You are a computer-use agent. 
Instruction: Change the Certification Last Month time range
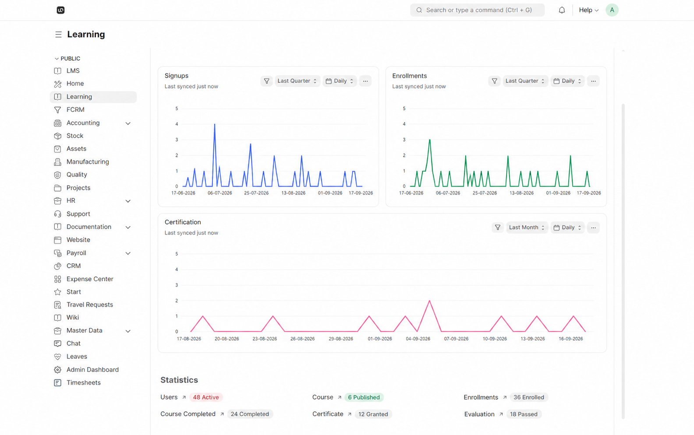527,227
